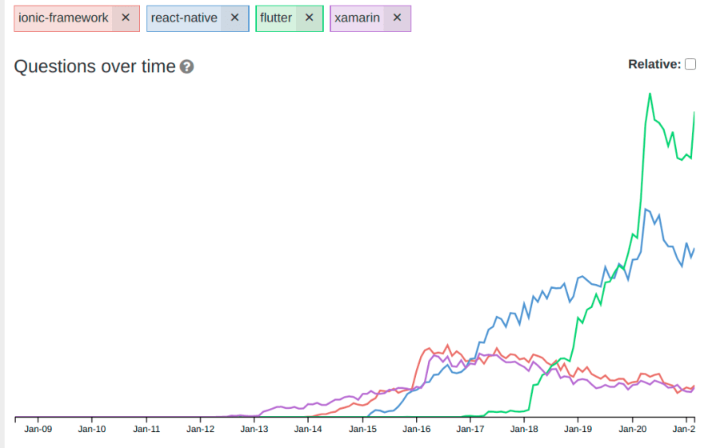Viewport: 704px width, 448px height.
Task: Click the green flutter line's highest peak
Action: pyautogui.click(x=650, y=94)
